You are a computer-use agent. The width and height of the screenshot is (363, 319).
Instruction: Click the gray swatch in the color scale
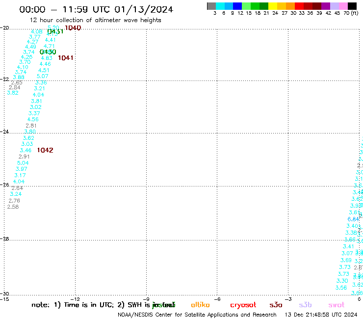pyautogui.click(x=211, y=6)
